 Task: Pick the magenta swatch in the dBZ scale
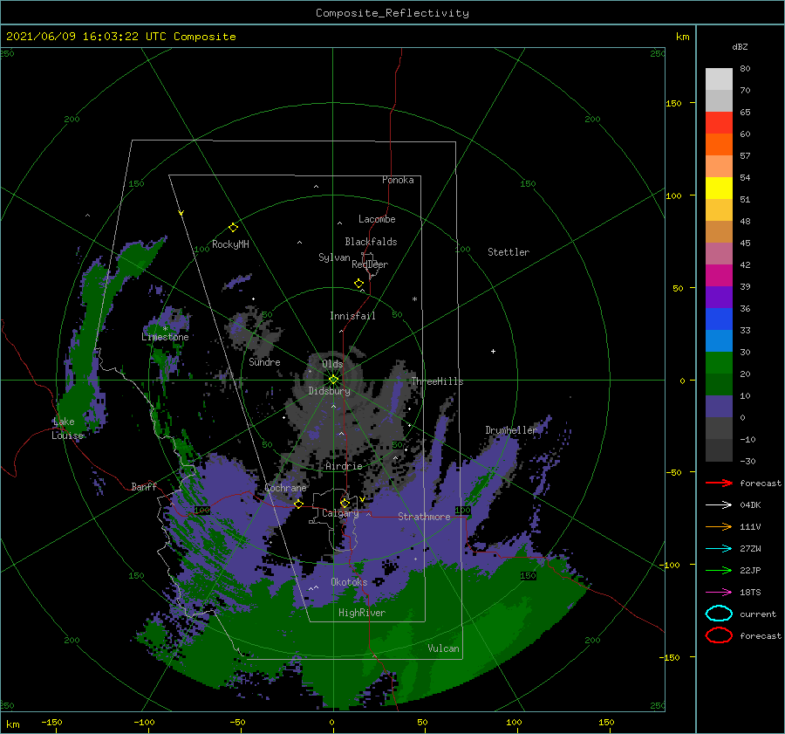(719, 276)
